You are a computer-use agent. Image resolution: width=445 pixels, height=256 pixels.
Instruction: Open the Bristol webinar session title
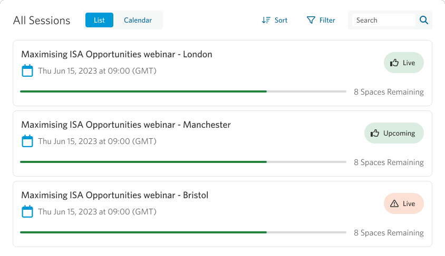point(114,195)
